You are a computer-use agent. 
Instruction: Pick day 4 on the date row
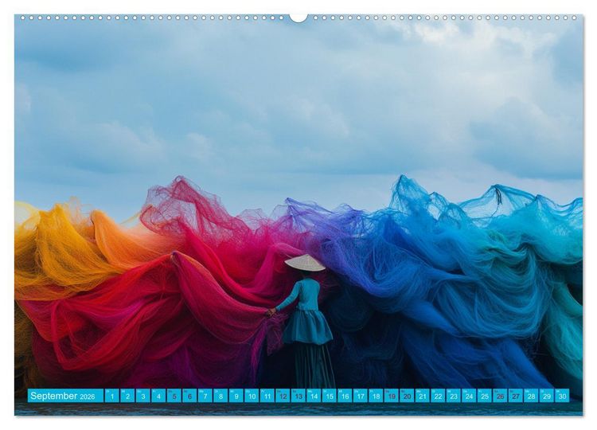pyautogui.click(x=158, y=396)
